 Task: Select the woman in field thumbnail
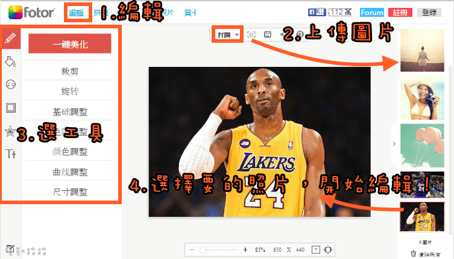[x=422, y=50]
